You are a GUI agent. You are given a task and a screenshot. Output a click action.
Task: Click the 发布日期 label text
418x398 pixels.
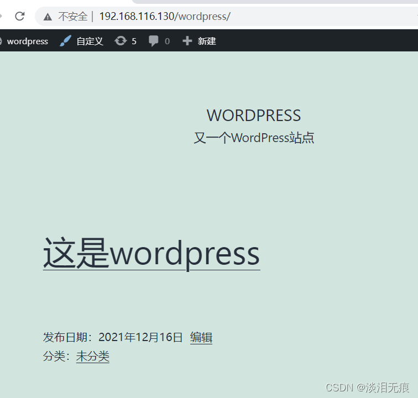tap(65, 337)
